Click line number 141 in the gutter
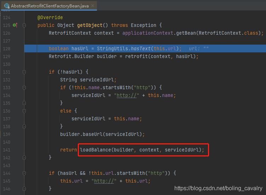 [x=7, y=150]
